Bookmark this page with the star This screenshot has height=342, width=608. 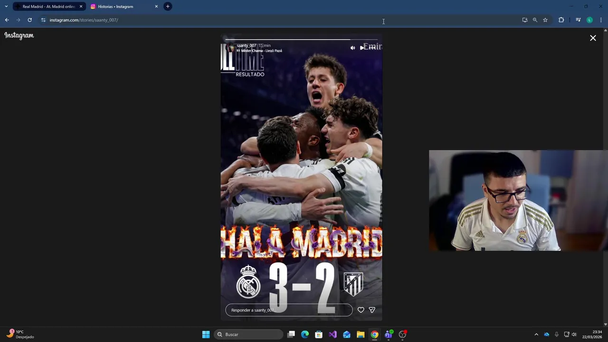coord(545,20)
